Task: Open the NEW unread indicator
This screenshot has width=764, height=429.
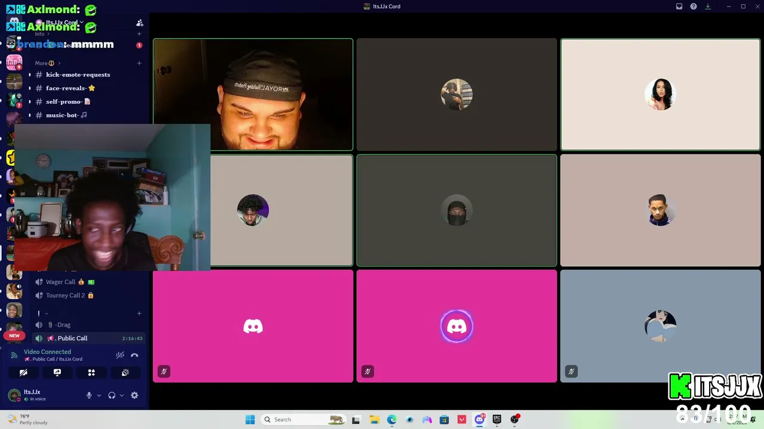Action: point(14,335)
